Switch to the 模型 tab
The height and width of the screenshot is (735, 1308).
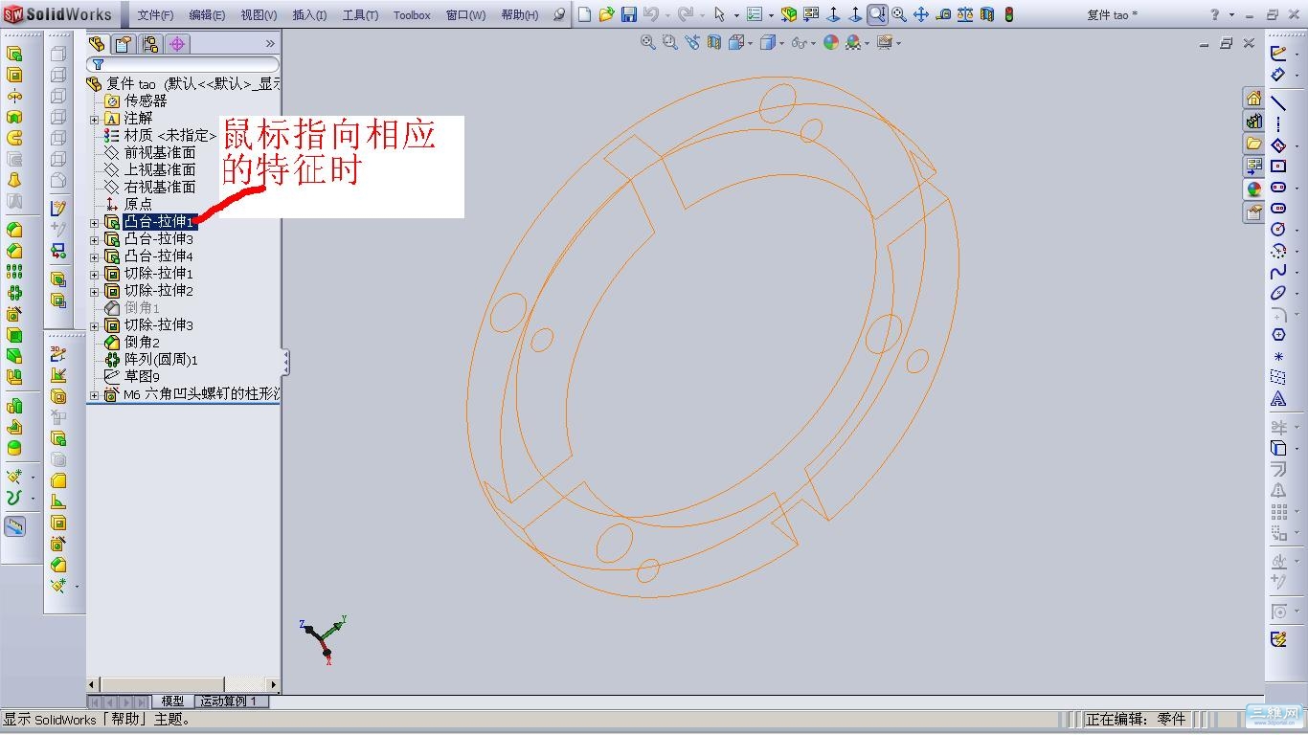tap(172, 702)
